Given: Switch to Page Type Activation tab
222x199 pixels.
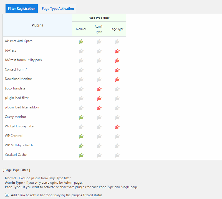Looking at the screenshot, I should point(58,9).
